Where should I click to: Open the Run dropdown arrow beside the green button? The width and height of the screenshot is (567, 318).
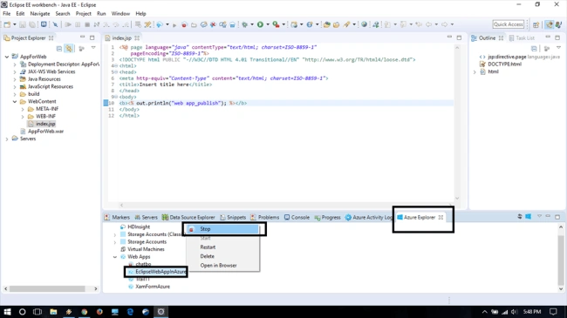point(268,24)
